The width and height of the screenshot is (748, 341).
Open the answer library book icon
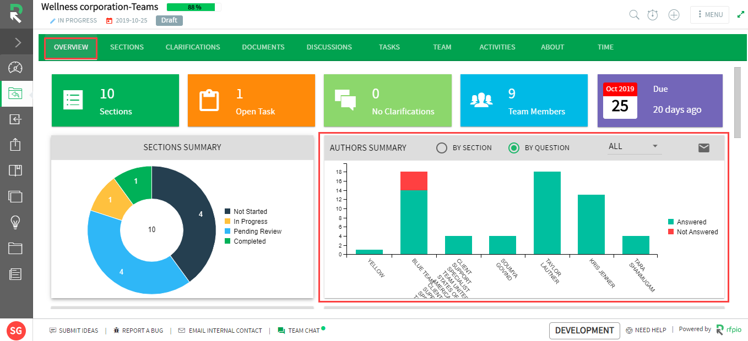(x=15, y=170)
